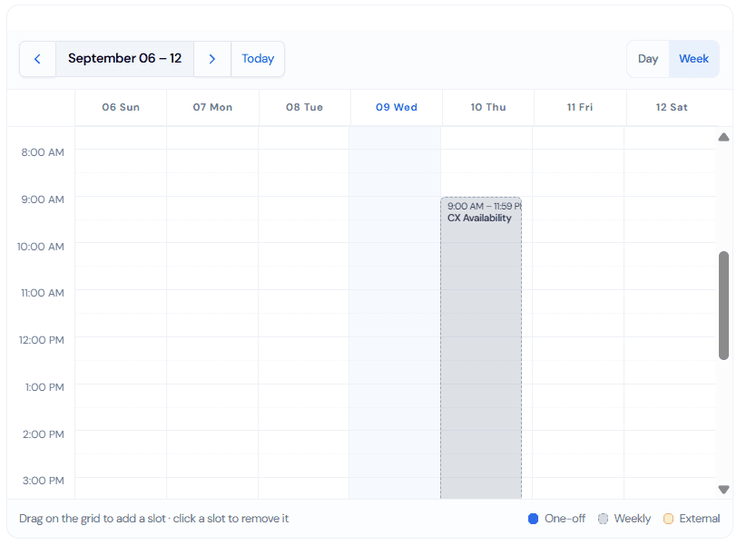The image size is (737, 545).
Task: Select the 11 Fri column header
Action: pos(580,107)
